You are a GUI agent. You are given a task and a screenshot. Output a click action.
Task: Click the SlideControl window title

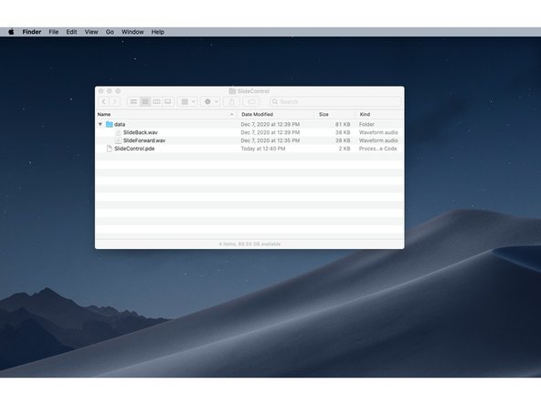tap(253, 91)
